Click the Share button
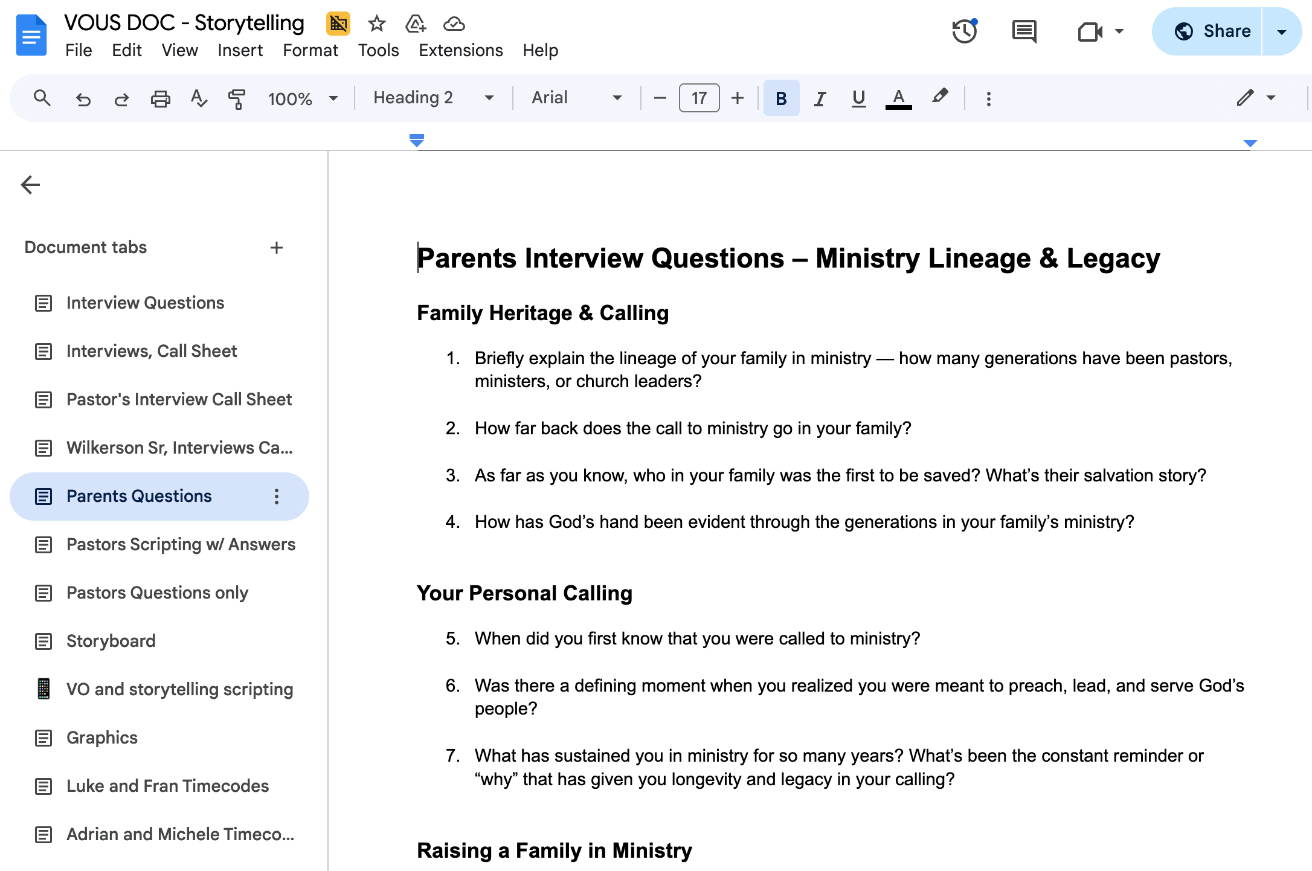 (1213, 31)
